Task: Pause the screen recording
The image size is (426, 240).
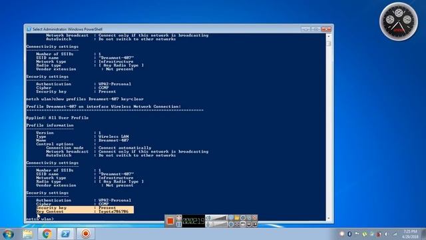Action: (x=179, y=224)
